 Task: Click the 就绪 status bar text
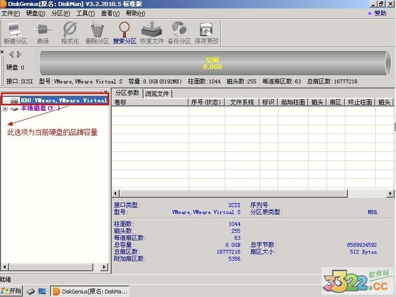(x=5, y=279)
